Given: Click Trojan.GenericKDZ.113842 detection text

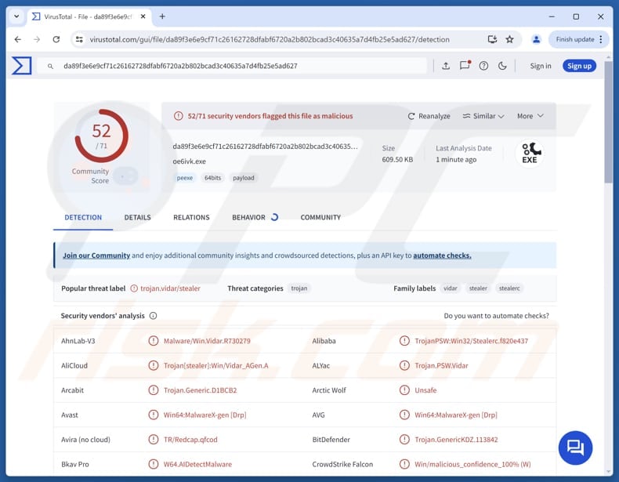Looking at the screenshot, I should tap(456, 440).
